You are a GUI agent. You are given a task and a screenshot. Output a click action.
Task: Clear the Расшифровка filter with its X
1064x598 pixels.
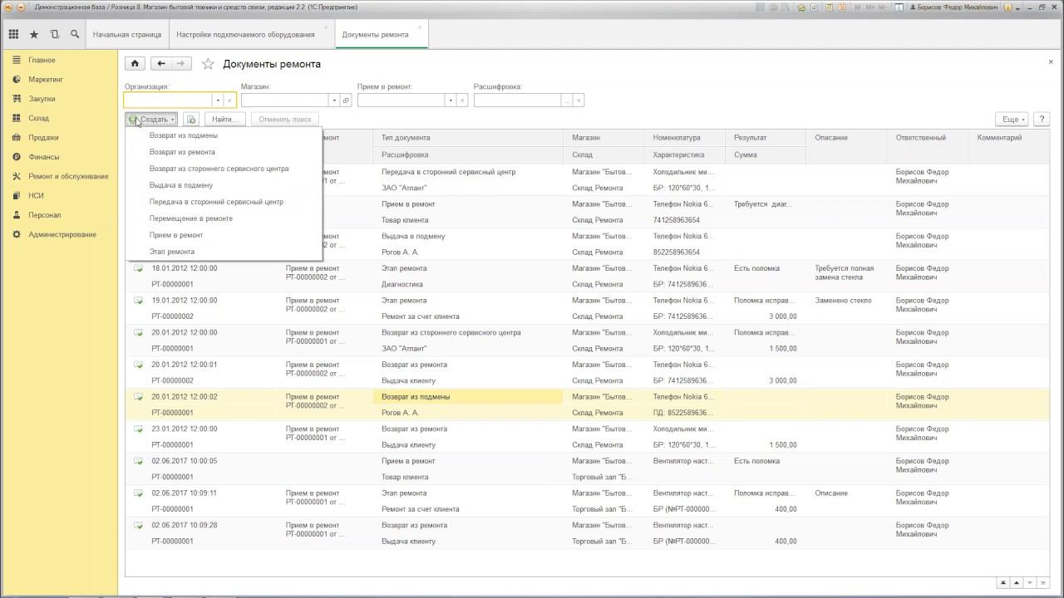click(x=579, y=100)
